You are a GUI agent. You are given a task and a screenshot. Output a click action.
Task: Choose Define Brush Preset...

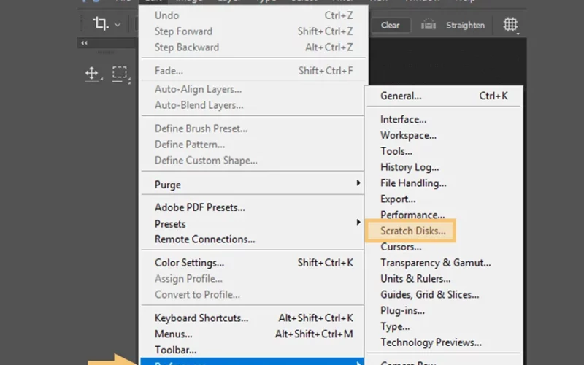coord(253,128)
